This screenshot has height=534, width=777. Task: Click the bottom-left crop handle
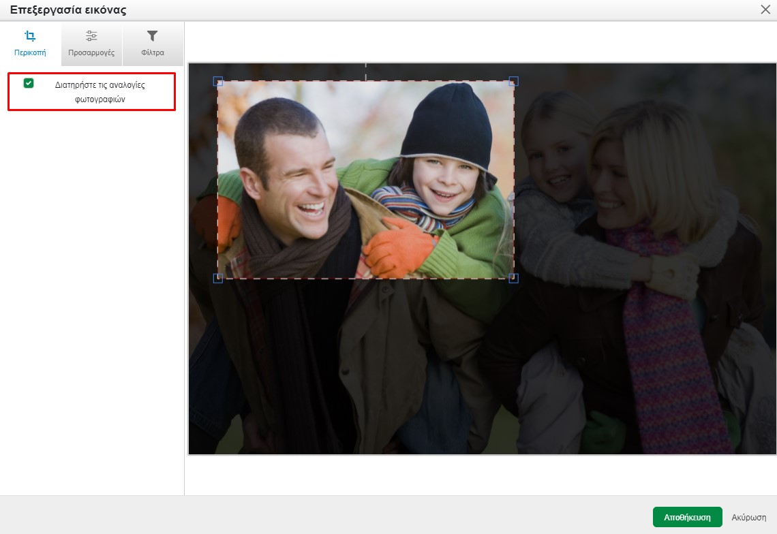coord(218,278)
